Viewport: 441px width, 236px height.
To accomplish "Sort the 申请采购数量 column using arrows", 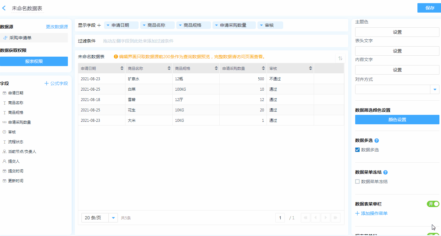I will click(263, 68).
